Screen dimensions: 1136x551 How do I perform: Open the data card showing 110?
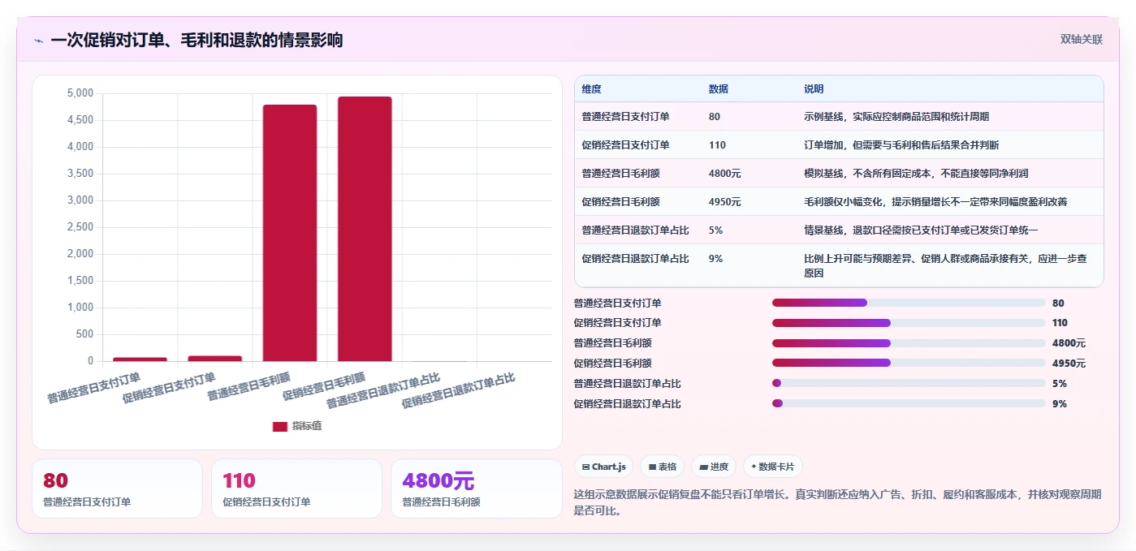pyautogui.click(x=296, y=489)
